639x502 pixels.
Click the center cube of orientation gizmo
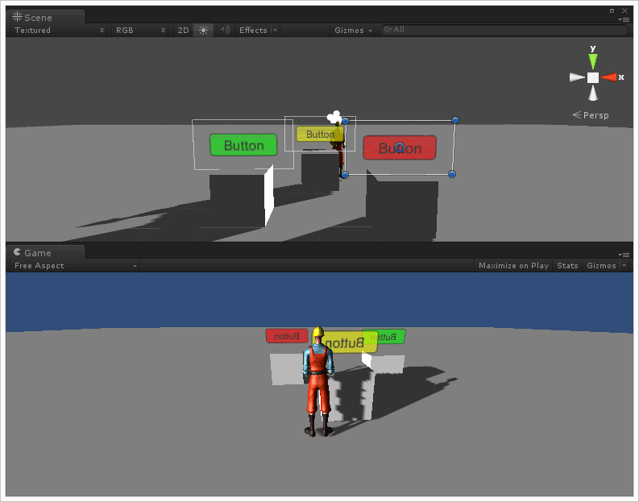593,77
